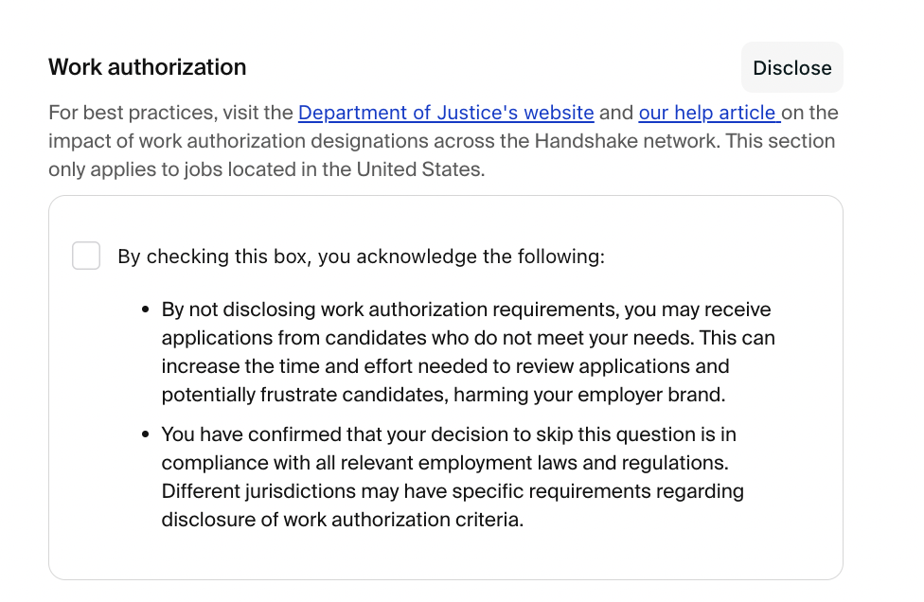
Task: Click the Disclose button
Action: [791, 68]
